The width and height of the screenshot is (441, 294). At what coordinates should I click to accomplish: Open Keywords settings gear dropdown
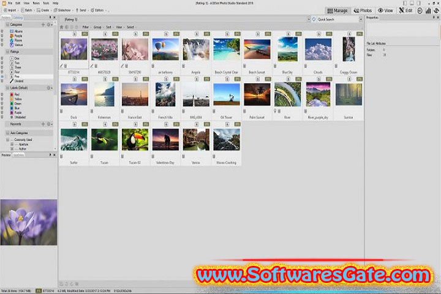coord(49,124)
